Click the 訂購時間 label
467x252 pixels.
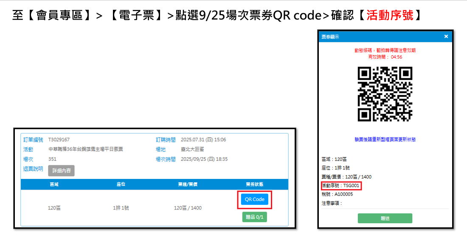click(x=166, y=139)
